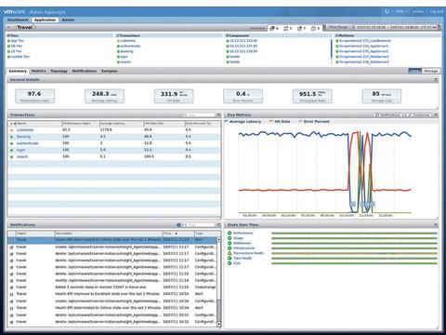Click the first inventory count icon showing 4
The height and width of the screenshot is (335, 446).
coord(274,28)
